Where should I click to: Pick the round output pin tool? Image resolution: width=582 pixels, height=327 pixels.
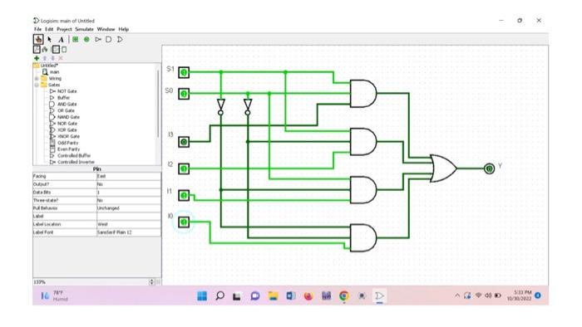(x=86, y=39)
